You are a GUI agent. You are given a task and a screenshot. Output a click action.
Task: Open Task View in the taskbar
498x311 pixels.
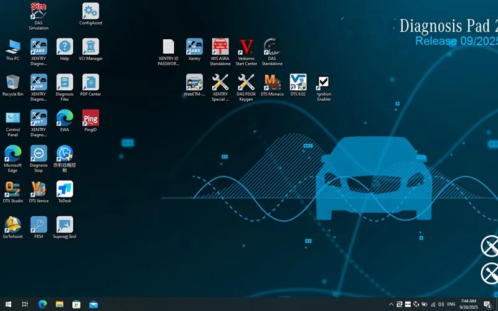click(x=25, y=304)
